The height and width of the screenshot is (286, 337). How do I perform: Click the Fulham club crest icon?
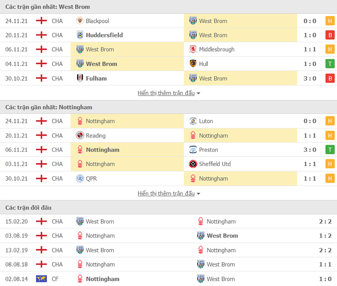tap(80, 79)
